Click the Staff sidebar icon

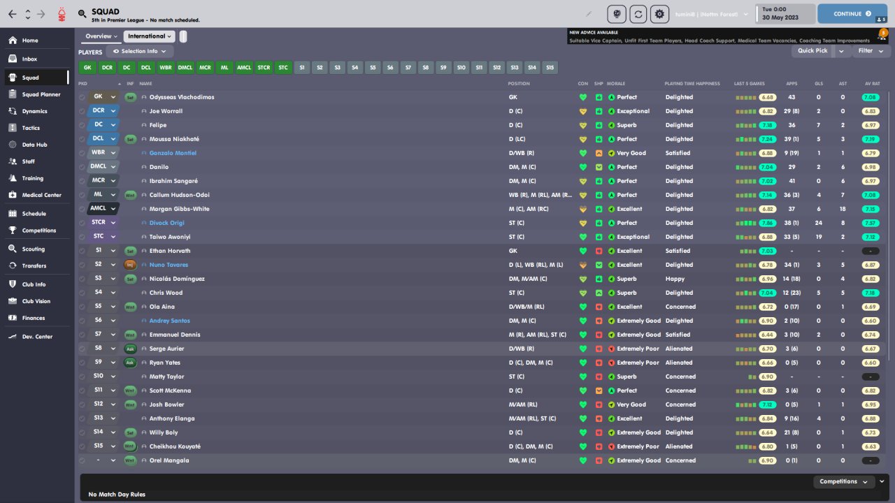[13, 161]
